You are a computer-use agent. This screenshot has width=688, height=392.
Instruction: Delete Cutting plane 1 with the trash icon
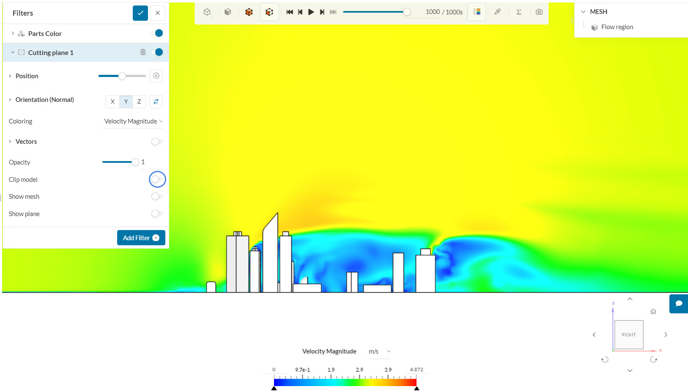[x=143, y=52]
